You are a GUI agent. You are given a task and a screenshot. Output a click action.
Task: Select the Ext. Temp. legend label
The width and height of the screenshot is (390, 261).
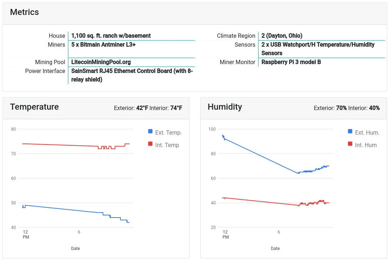[168, 132]
